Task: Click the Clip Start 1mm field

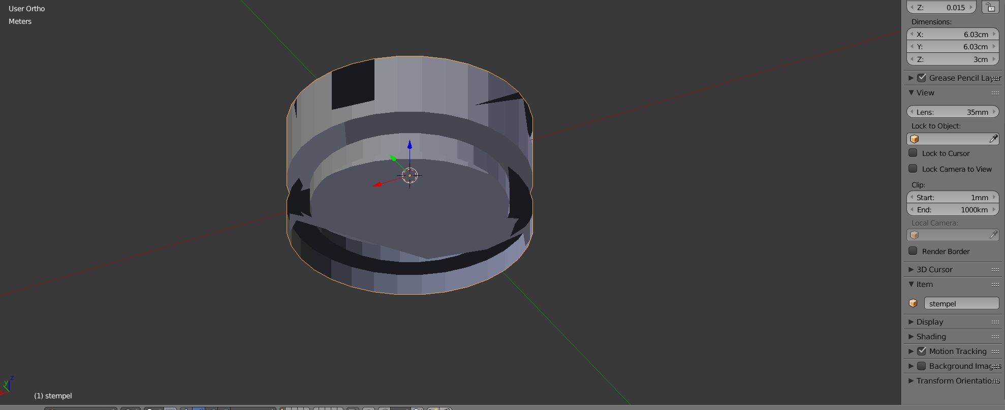Action: pyautogui.click(x=953, y=197)
